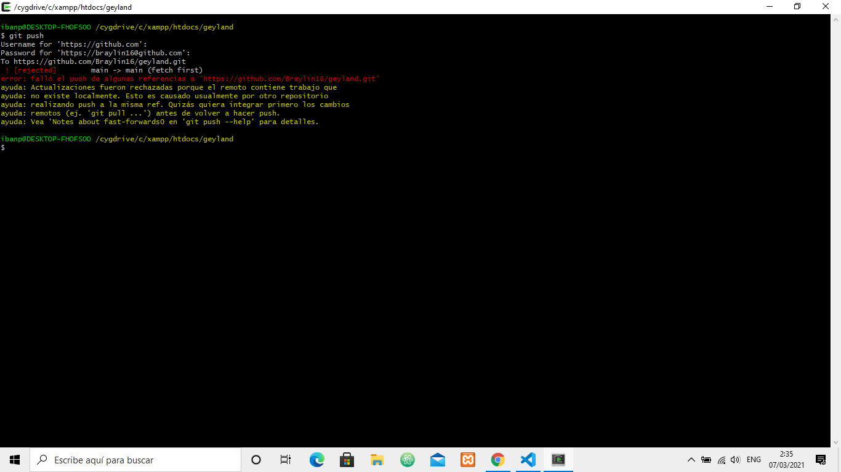Open the Action Center notifications
The image size is (841, 472).
(x=821, y=460)
